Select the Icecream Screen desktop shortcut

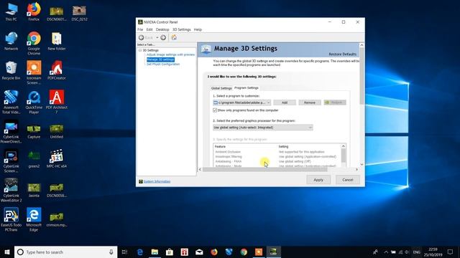[34, 72]
